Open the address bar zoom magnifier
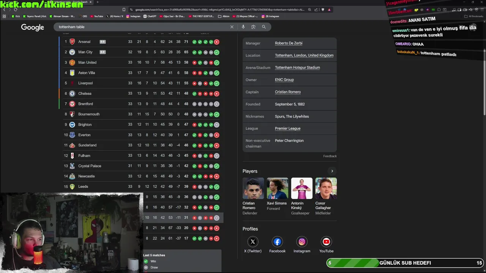Image resolution: width=486 pixels, height=273 pixels. 309,9
